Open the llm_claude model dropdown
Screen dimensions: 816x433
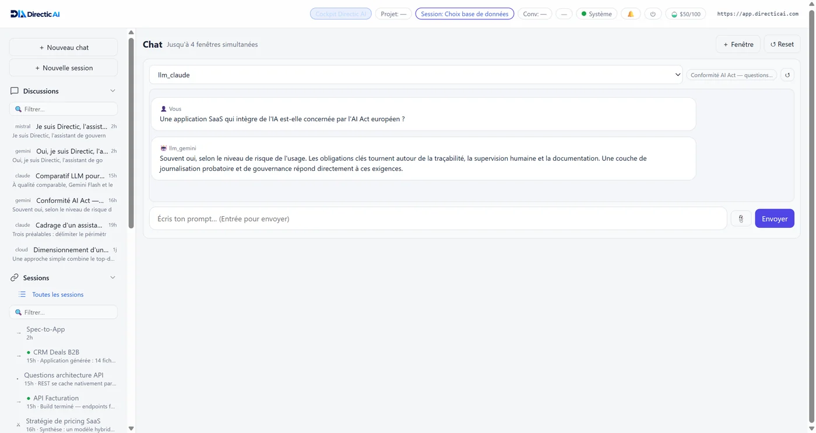point(416,75)
